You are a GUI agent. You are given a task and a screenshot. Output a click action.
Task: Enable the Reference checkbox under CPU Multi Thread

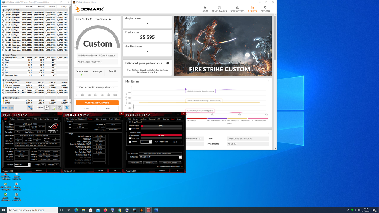click(130, 138)
